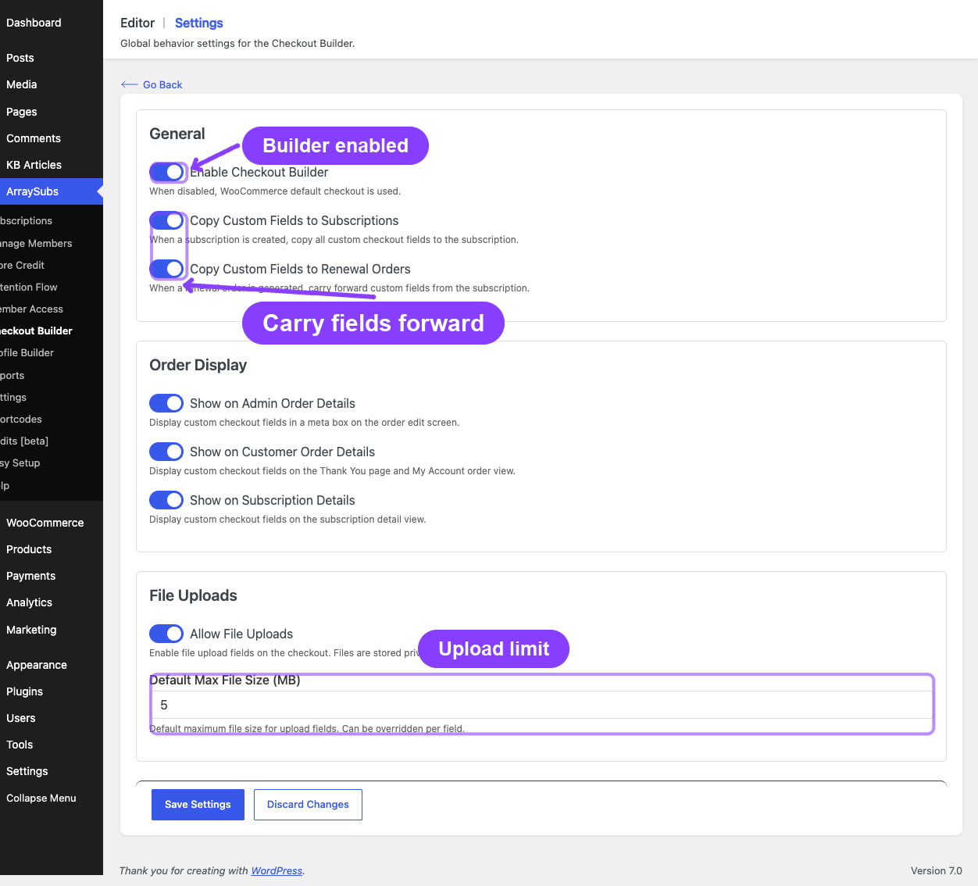Open WordPress Settings menu in sidebar
The image size is (978, 886).
tap(52, 771)
